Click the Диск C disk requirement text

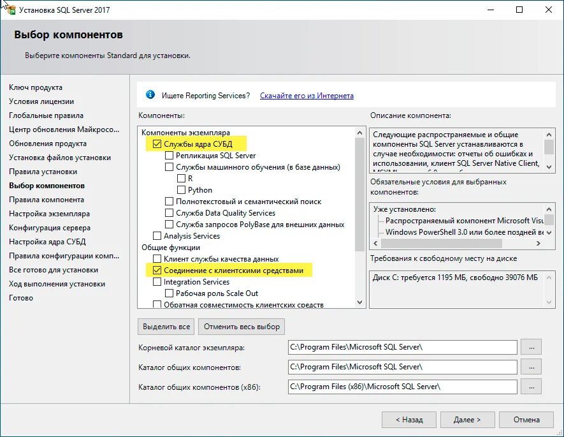tap(456, 278)
